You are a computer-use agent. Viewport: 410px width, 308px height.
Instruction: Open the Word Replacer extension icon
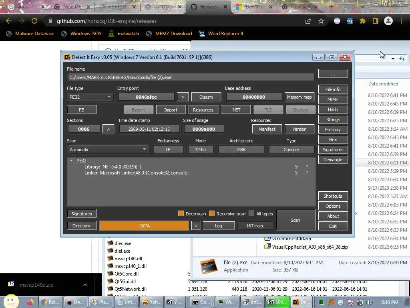[x=350, y=21]
